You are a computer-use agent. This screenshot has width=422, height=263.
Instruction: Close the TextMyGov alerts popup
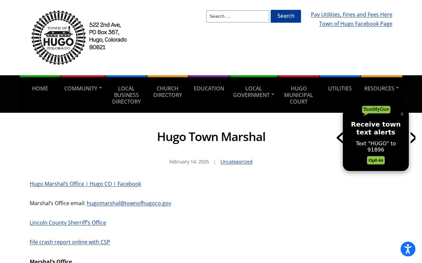402,114
